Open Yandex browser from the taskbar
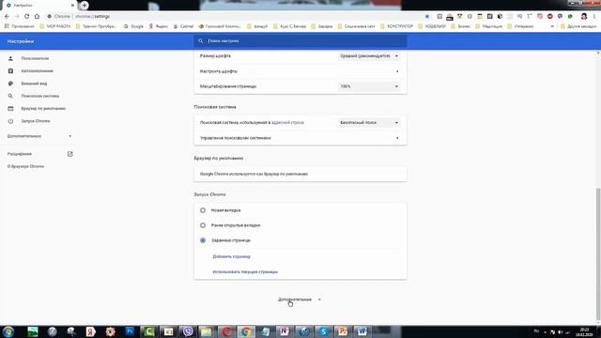Viewport: 601px width, 338px height. [x=91, y=331]
